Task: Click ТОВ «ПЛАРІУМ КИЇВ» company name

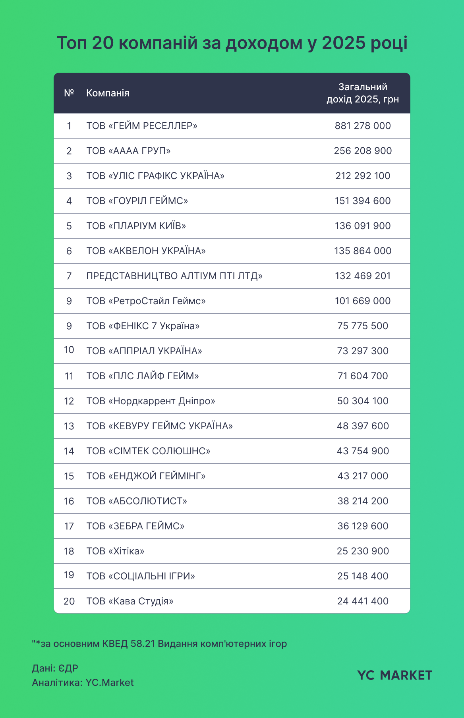Action: pos(136,226)
